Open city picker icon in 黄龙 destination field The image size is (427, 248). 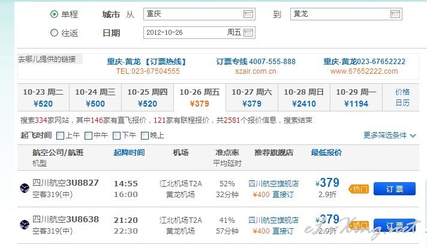[395, 14]
